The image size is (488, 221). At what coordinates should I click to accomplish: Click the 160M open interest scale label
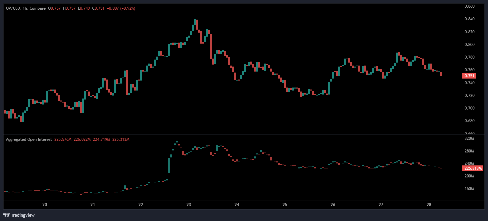(x=469, y=189)
